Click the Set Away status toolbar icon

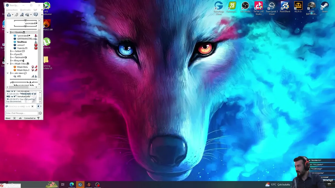tap(9, 15)
